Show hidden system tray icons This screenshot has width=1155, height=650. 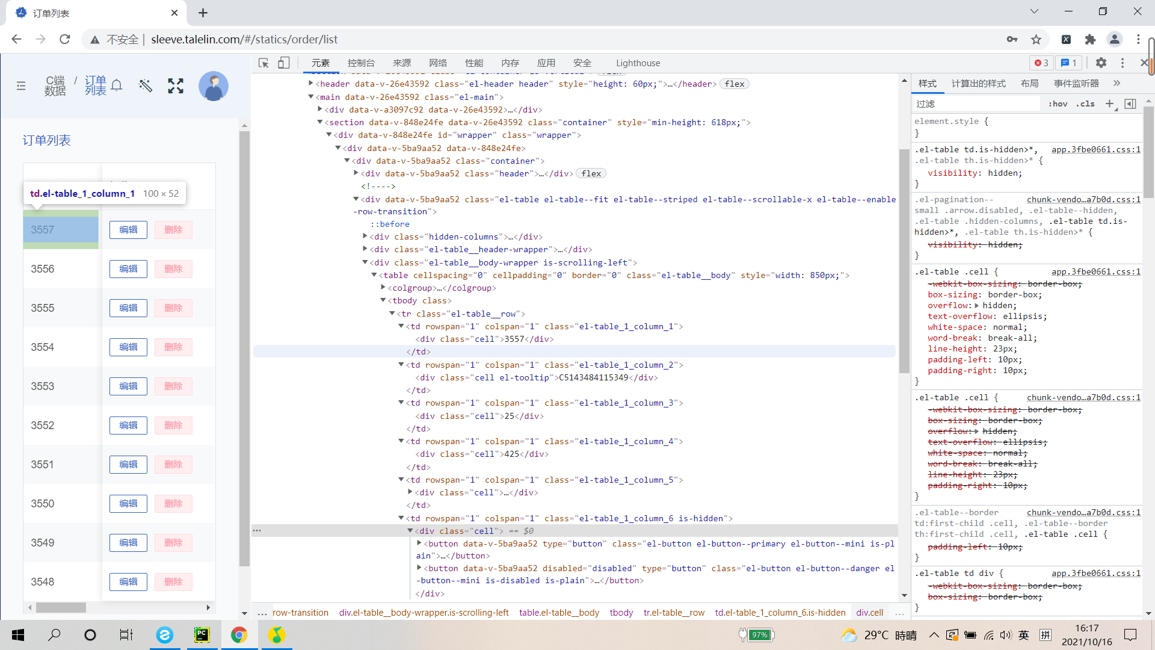point(934,635)
